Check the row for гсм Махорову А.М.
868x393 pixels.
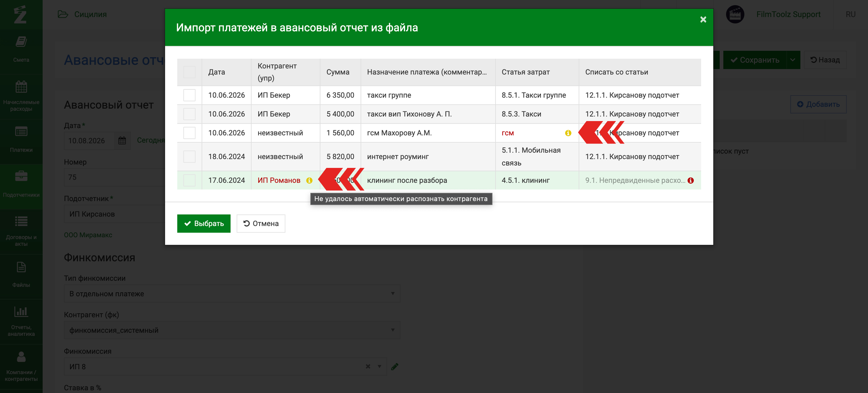tap(189, 133)
